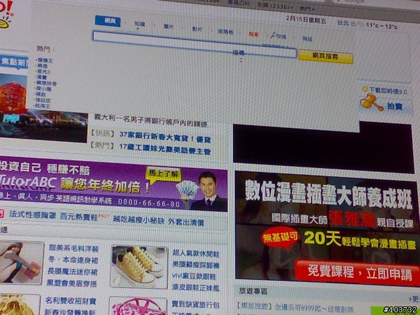Switch to the 部落格 search tab
Viewport: 420px width, 315px height.
226,31
